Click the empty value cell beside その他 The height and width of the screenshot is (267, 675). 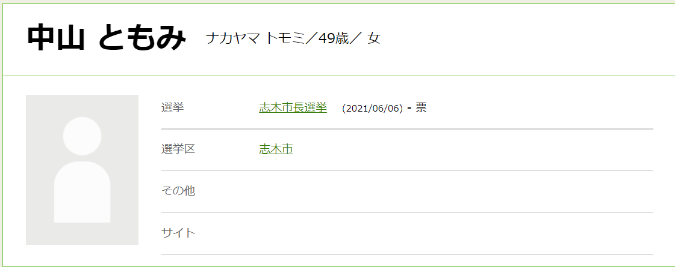(x=452, y=191)
